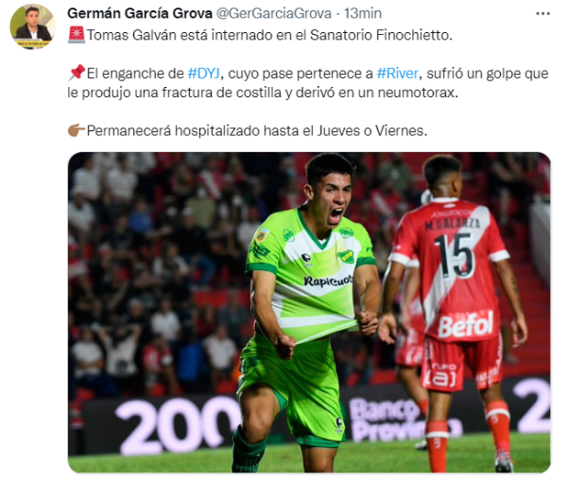Click the number 15 on the red jersey
Image resolution: width=567 pixels, height=479 pixels.
[x=455, y=255]
